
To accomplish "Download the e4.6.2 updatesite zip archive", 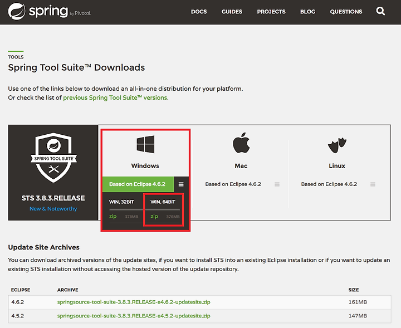I will point(134,302).
